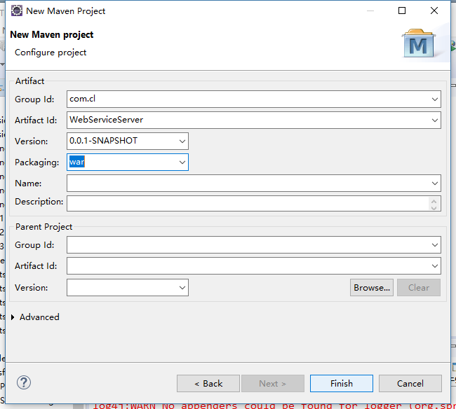Click the Description field up scroll arrow
The image size is (456, 409).
[x=434, y=200]
